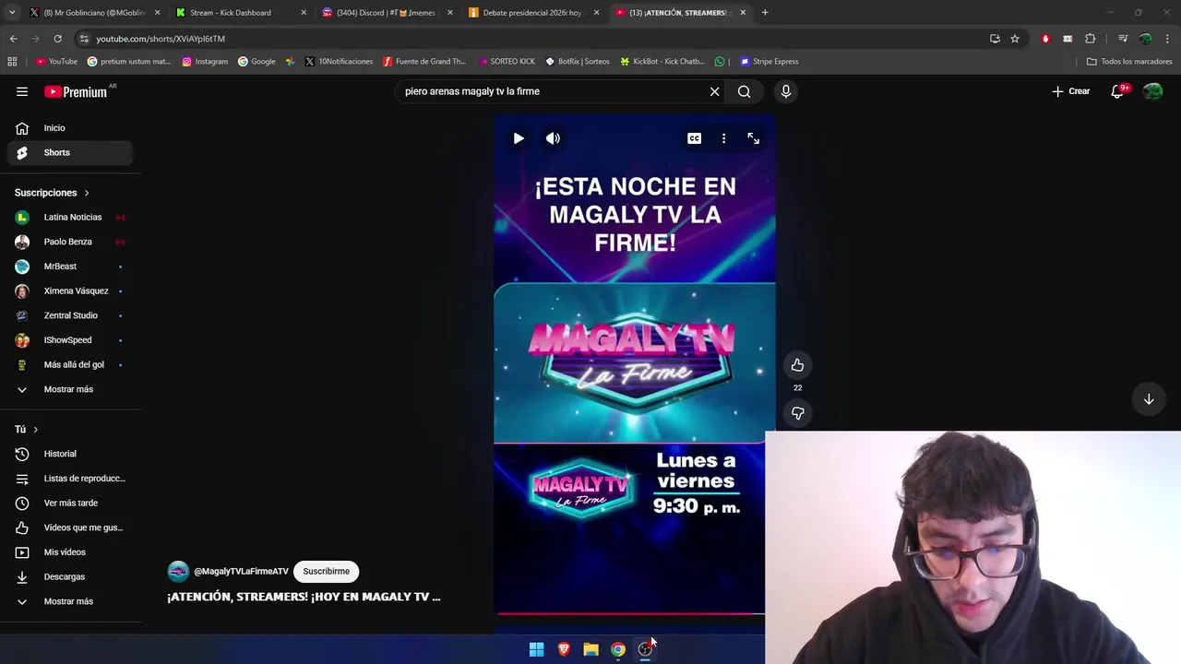Select Shorts in the sidebar
This screenshot has height=664, width=1181.
pyautogui.click(x=69, y=152)
